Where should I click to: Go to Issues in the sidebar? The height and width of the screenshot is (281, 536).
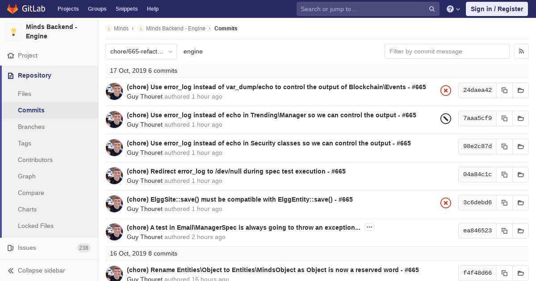(x=27, y=248)
